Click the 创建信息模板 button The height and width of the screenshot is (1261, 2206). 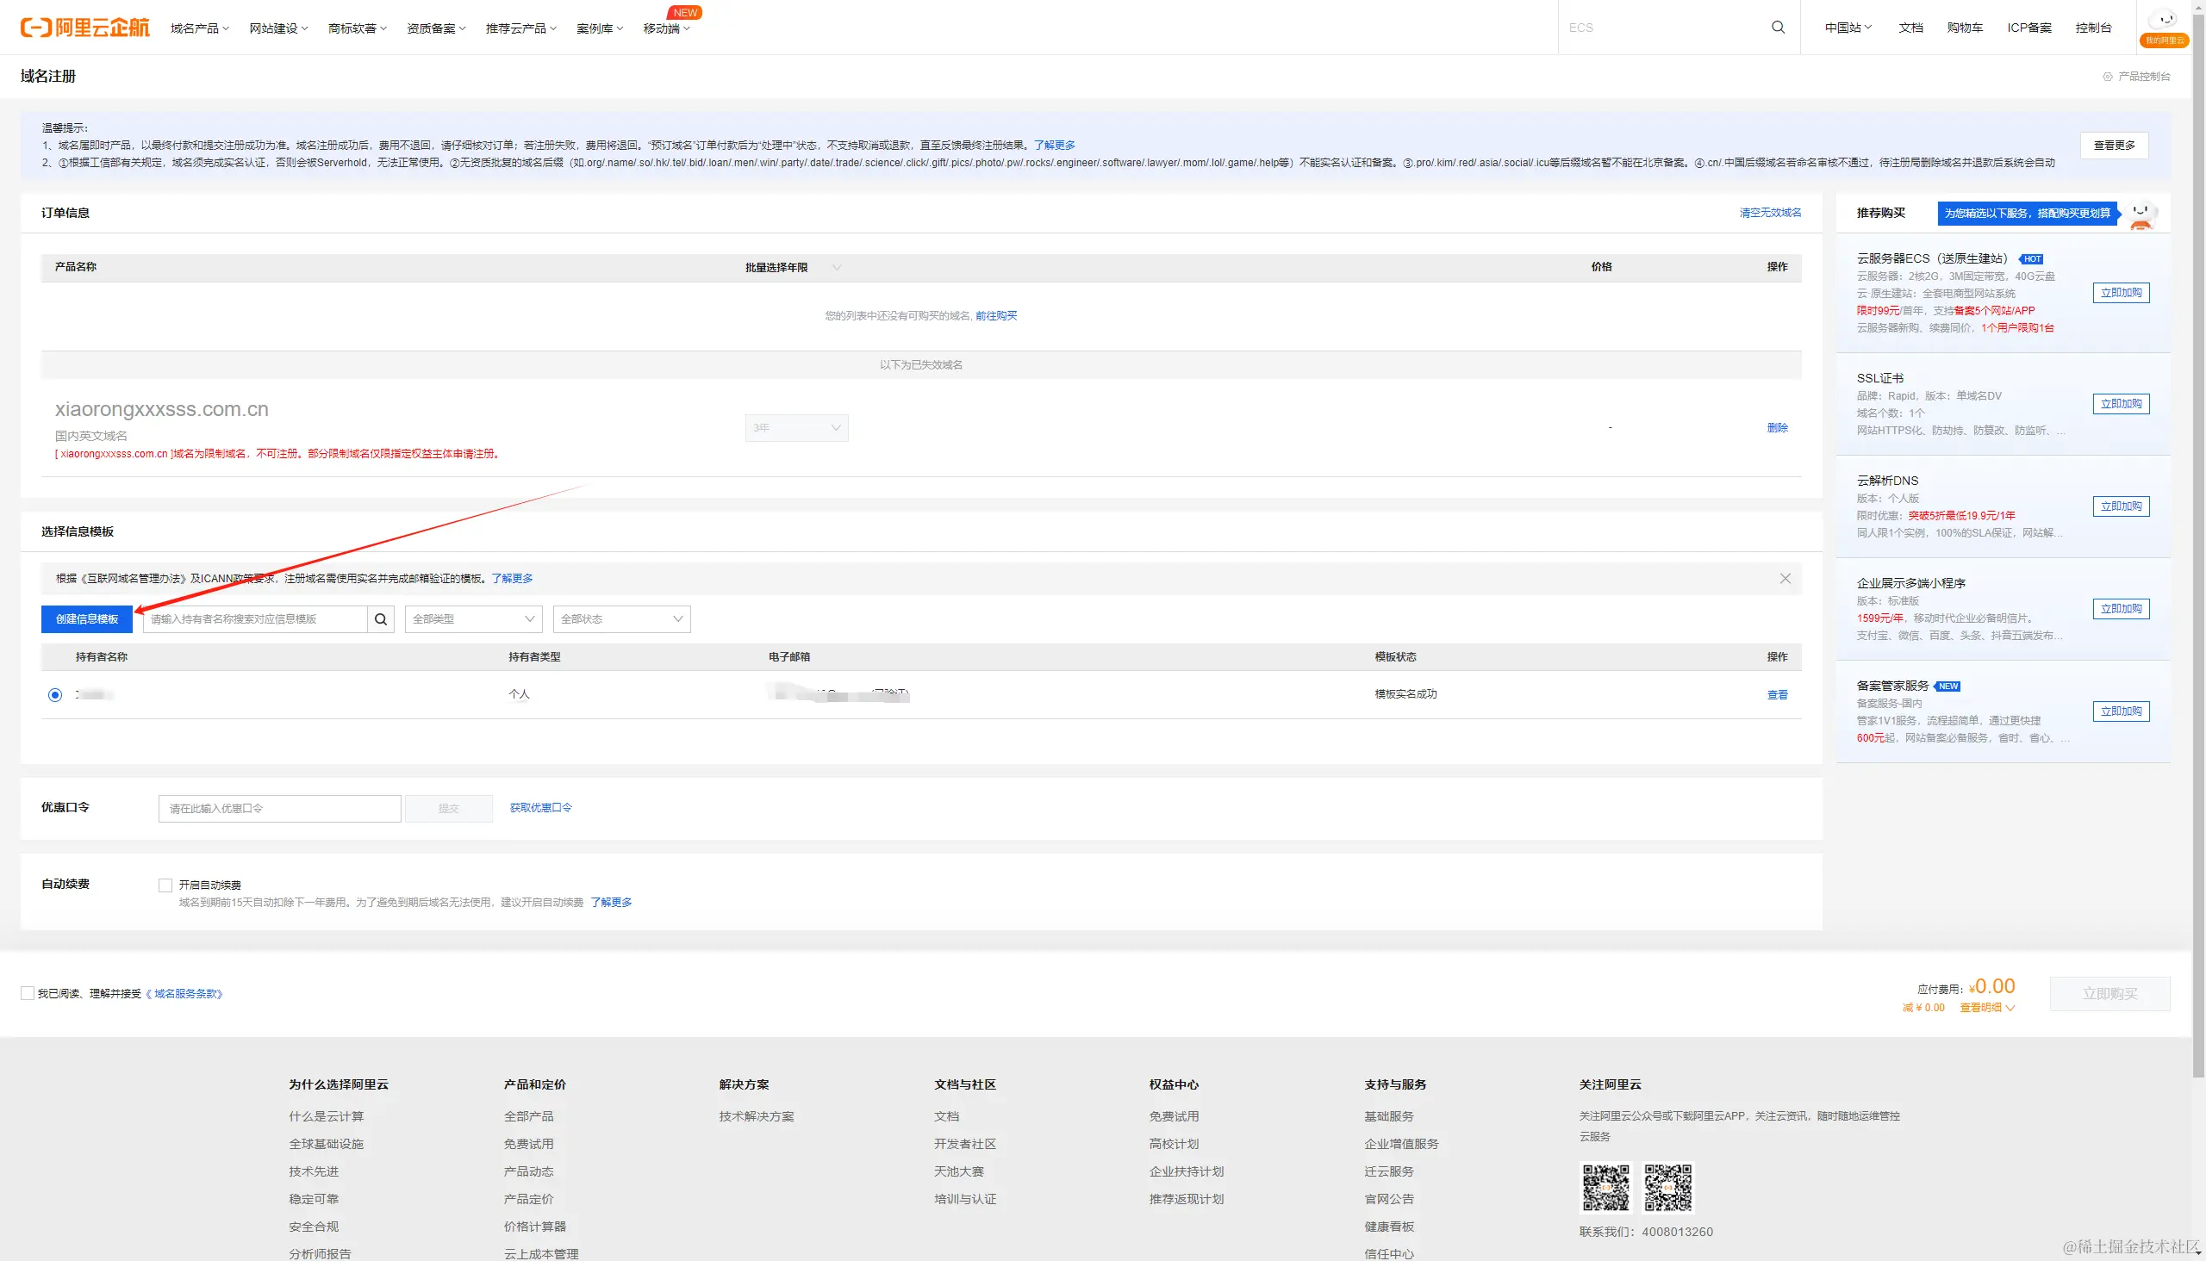(x=87, y=619)
